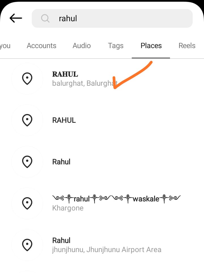
Task: Tap location pin beside rahul waskale Khargone
Action: [x=27, y=203]
